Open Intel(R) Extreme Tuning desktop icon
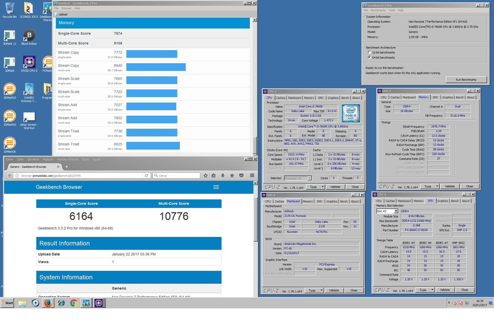 click(29, 93)
